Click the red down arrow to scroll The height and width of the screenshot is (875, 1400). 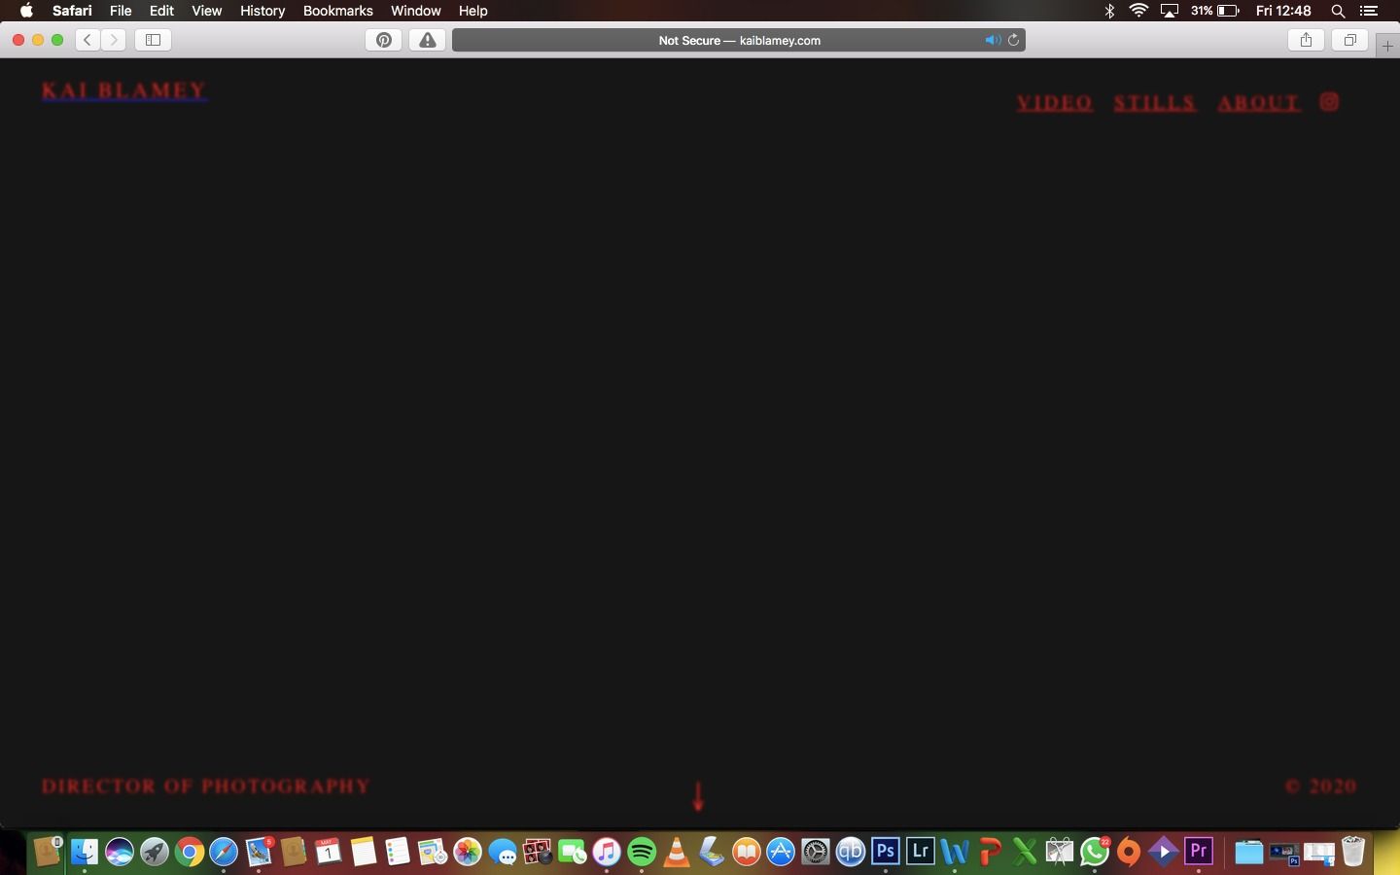tap(698, 795)
